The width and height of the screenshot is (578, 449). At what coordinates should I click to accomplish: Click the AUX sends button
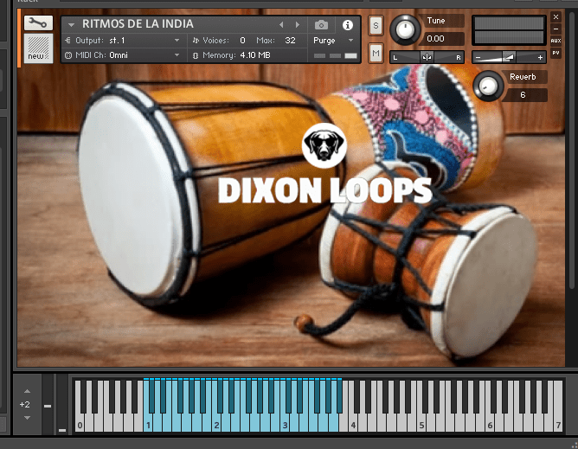click(x=556, y=41)
